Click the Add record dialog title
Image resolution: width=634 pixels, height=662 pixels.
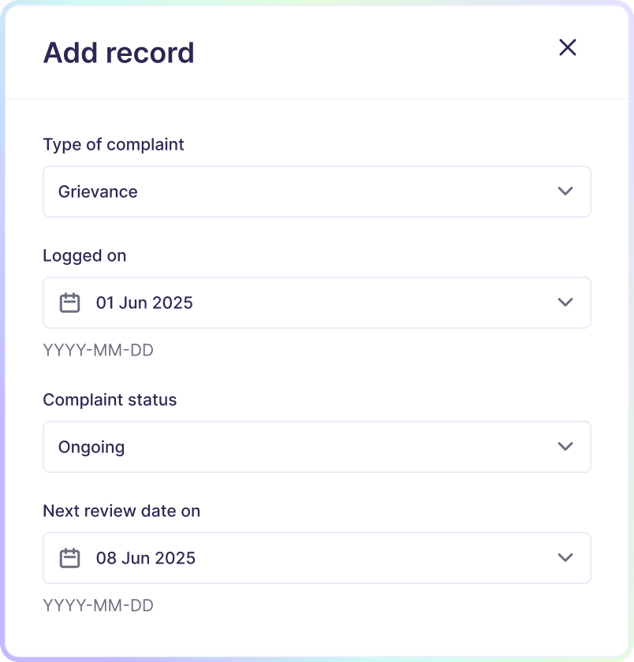(x=118, y=53)
